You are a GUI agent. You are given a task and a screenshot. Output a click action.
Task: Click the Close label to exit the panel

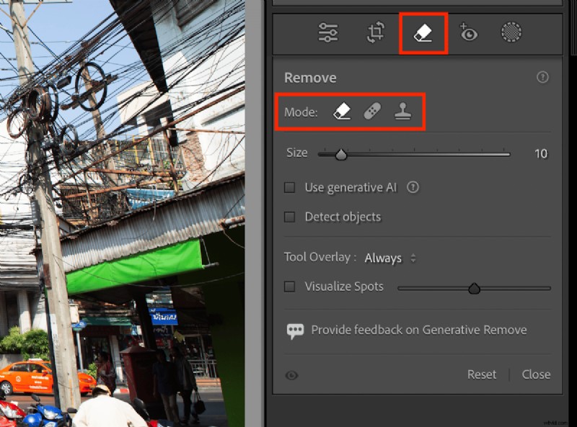coord(535,374)
